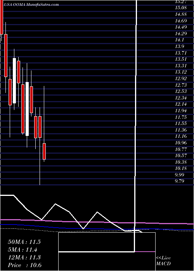194x271 pixels.
Task: Click the tall white candlestick body
Action: pyautogui.click(x=27, y=109)
